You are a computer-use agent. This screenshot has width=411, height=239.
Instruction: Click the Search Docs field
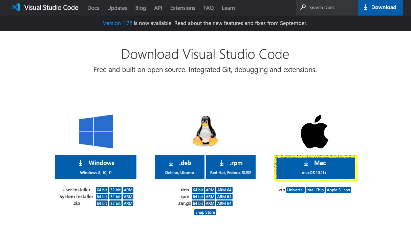[327, 7]
